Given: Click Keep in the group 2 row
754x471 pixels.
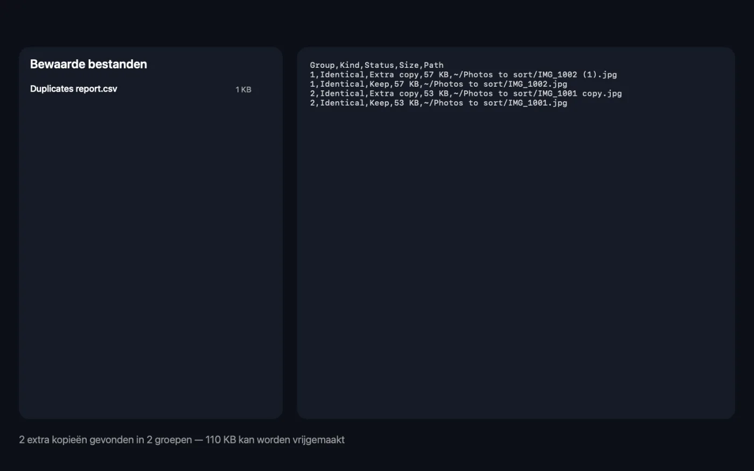Looking at the screenshot, I should click(x=379, y=103).
